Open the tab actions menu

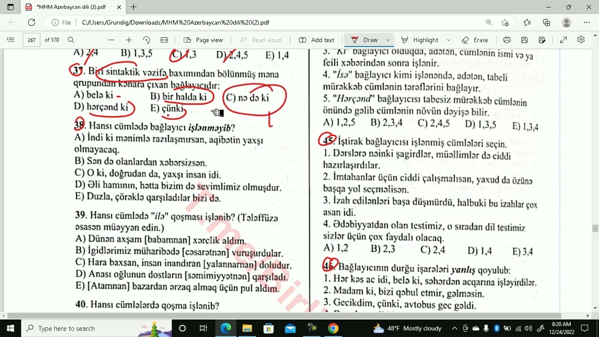[11, 7]
